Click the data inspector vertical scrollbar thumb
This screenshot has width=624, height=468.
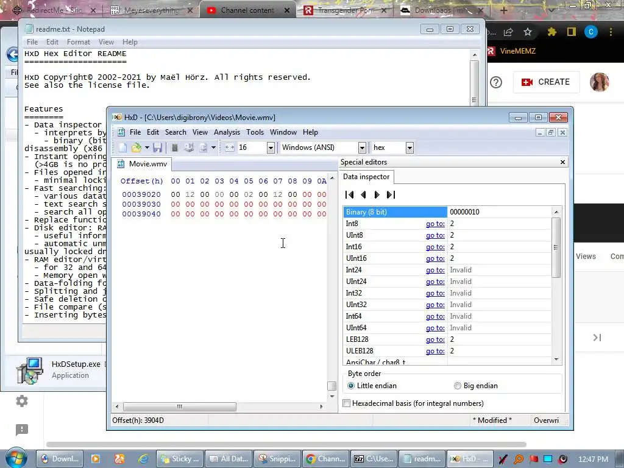tap(556, 247)
